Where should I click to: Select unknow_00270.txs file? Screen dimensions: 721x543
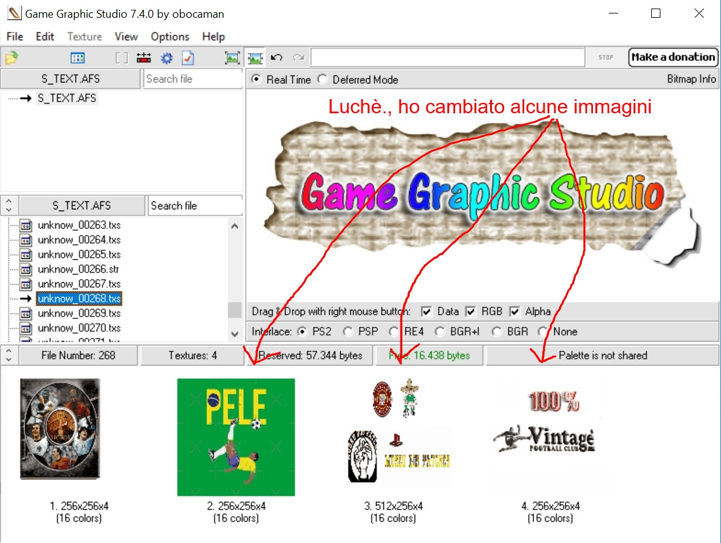click(x=79, y=328)
